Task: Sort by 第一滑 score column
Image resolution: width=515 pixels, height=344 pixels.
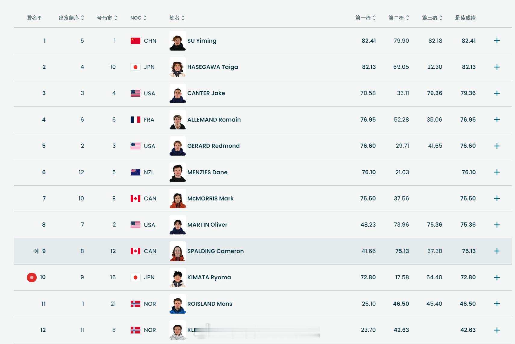Action: pos(366,18)
